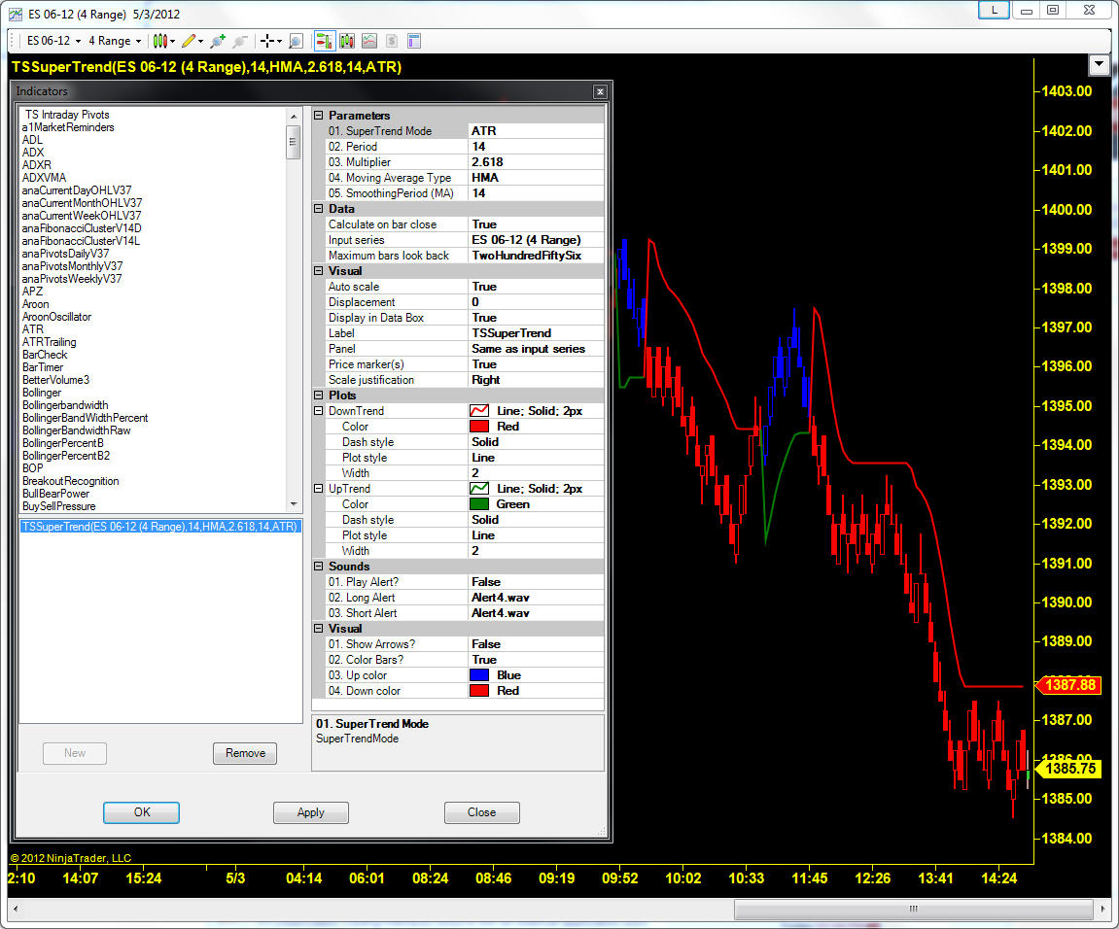1119x929 pixels.
Task: Toggle the Chart Trader icon
Action: (325, 41)
